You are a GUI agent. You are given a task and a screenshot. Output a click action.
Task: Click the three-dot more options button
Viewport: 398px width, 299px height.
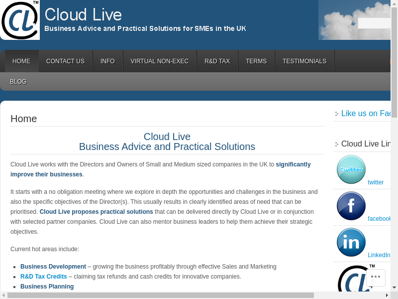click(376, 277)
